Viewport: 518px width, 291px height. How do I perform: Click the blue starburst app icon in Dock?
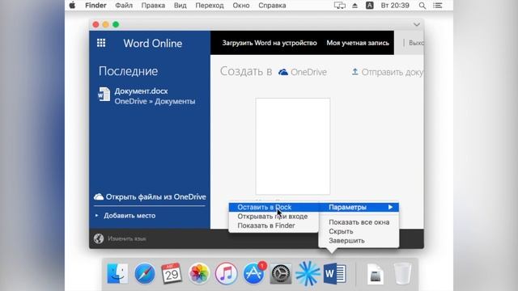coord(308,273)
